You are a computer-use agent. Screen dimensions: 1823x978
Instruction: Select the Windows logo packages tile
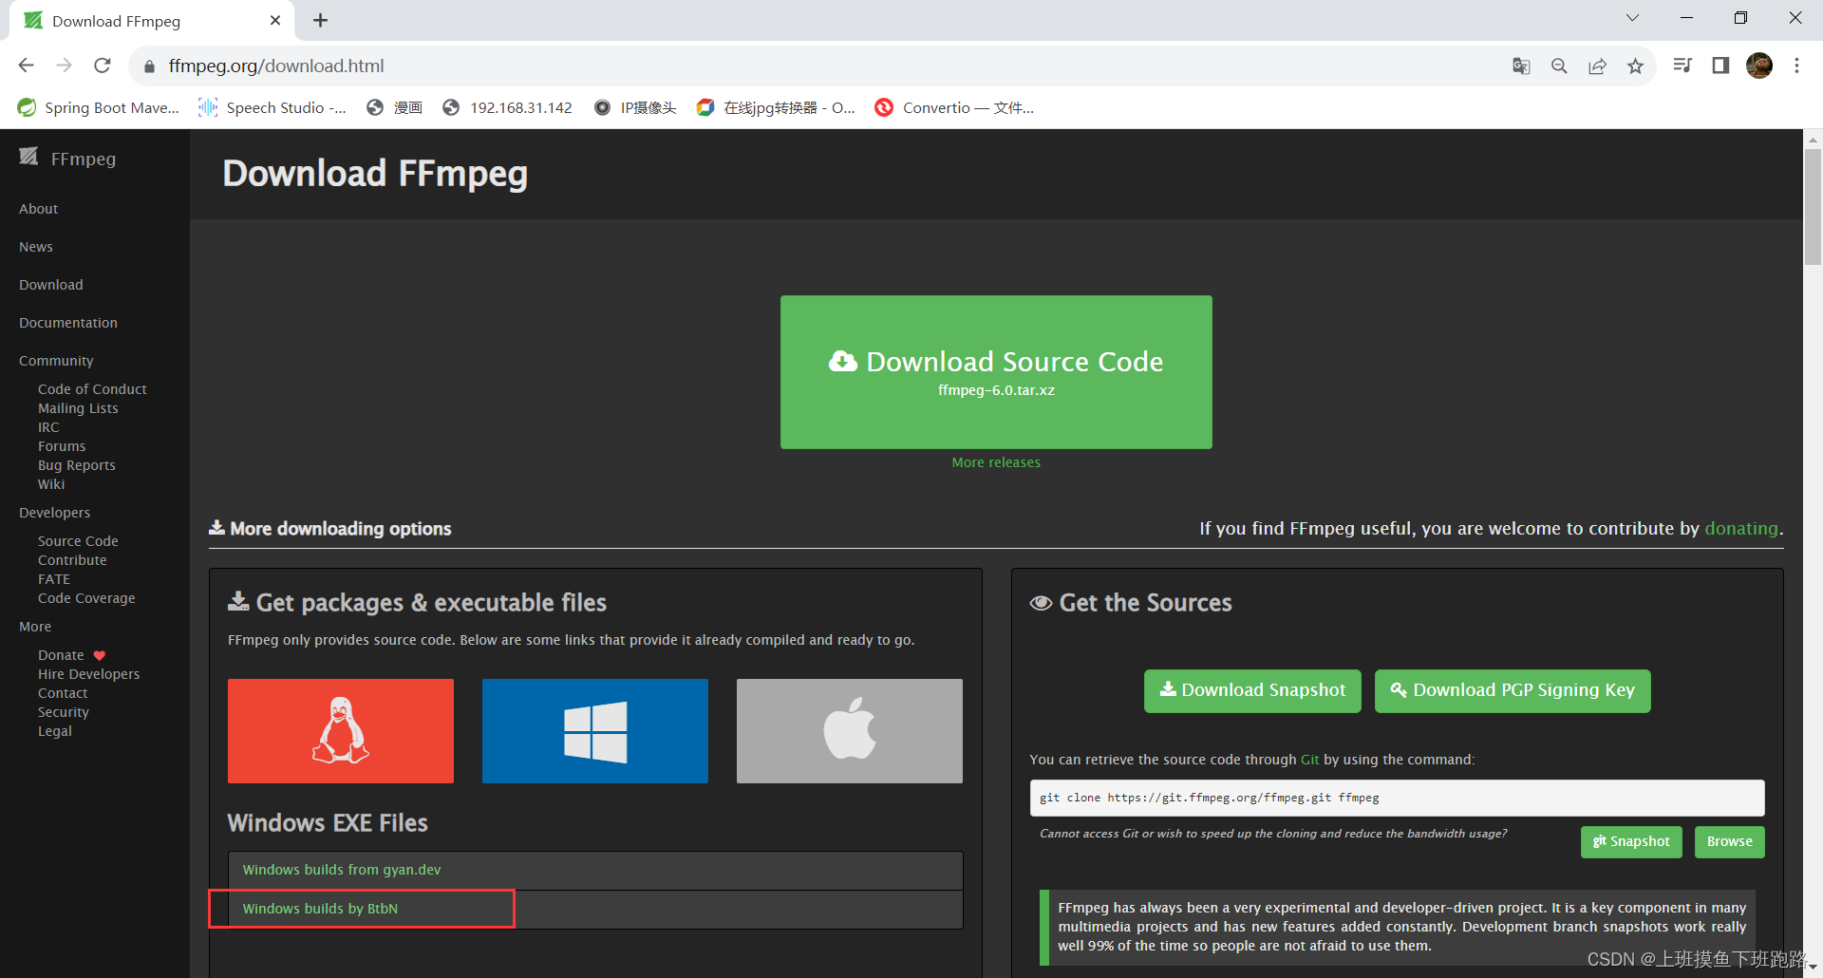[x=595, y=731]
